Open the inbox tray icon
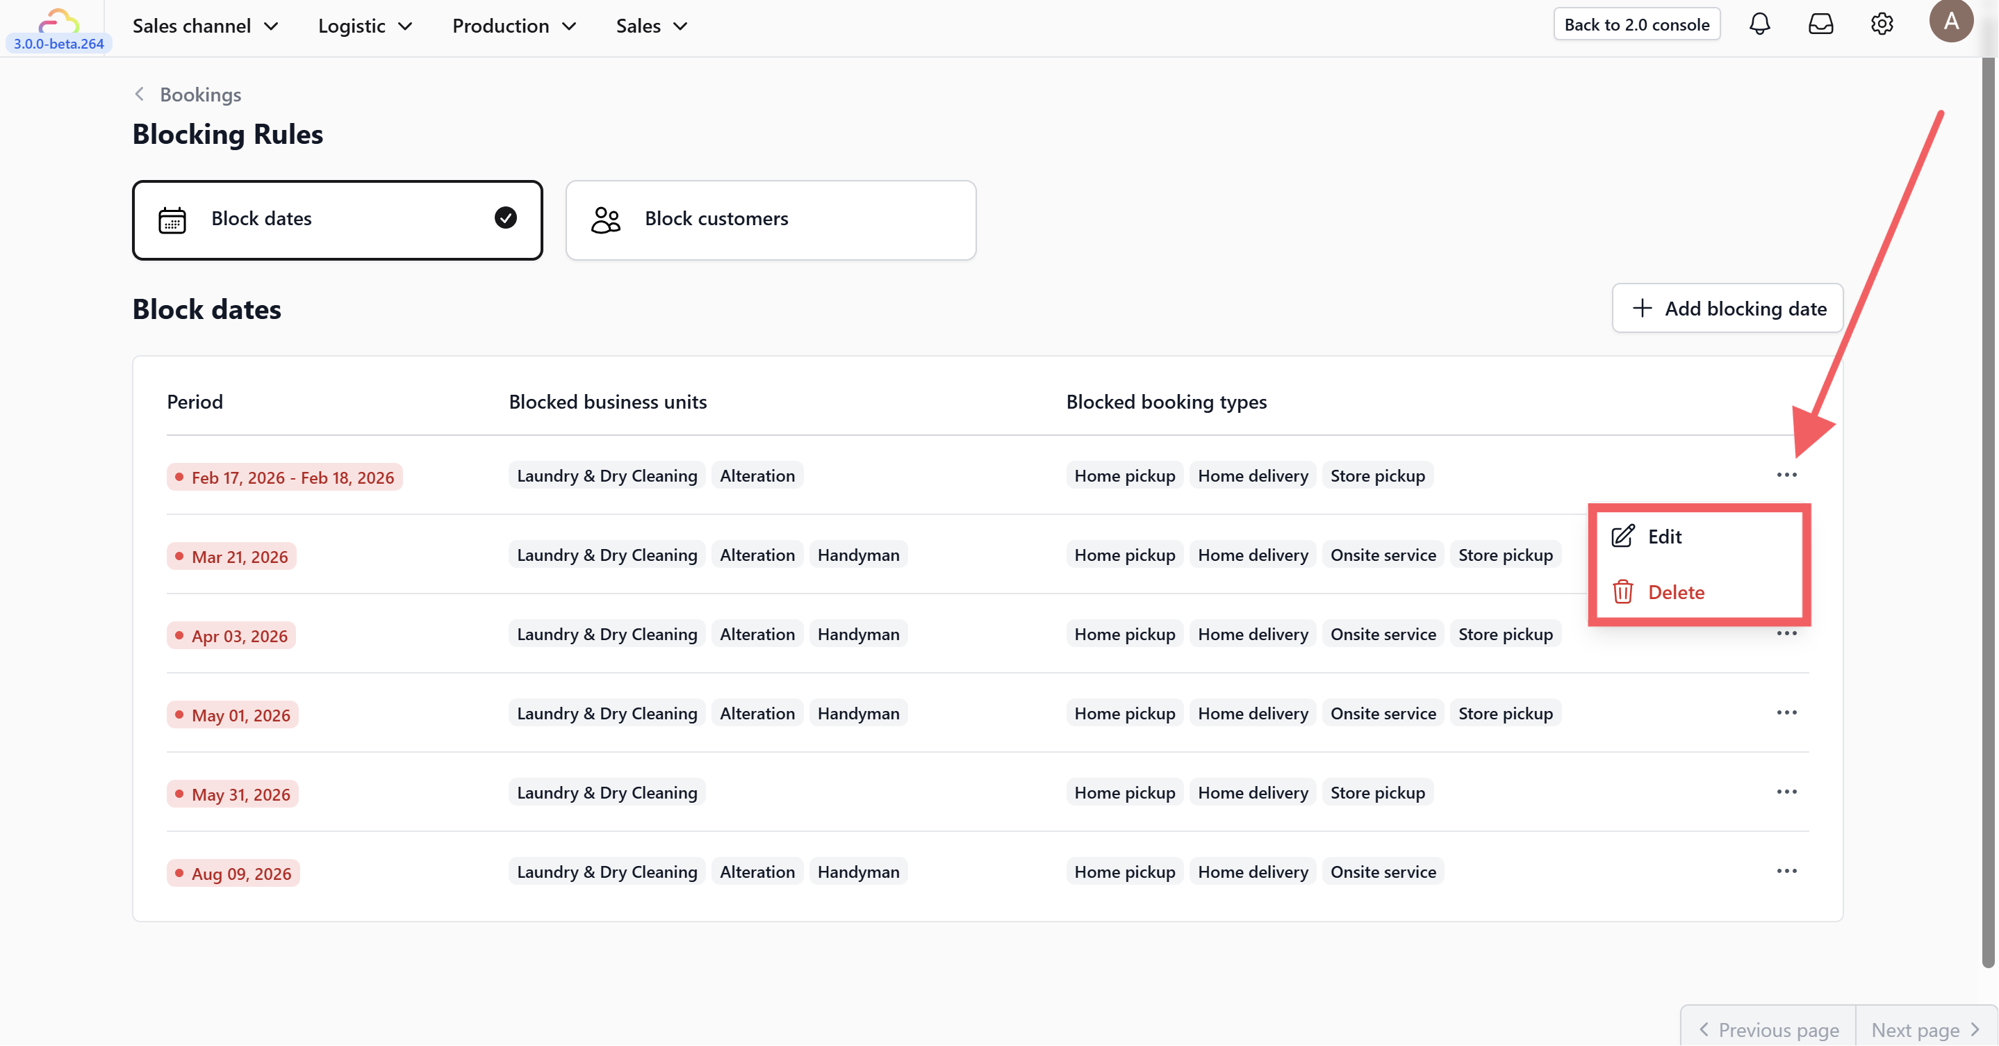The height and width of the screenshot is (1046, 1999). point(1820,24)
